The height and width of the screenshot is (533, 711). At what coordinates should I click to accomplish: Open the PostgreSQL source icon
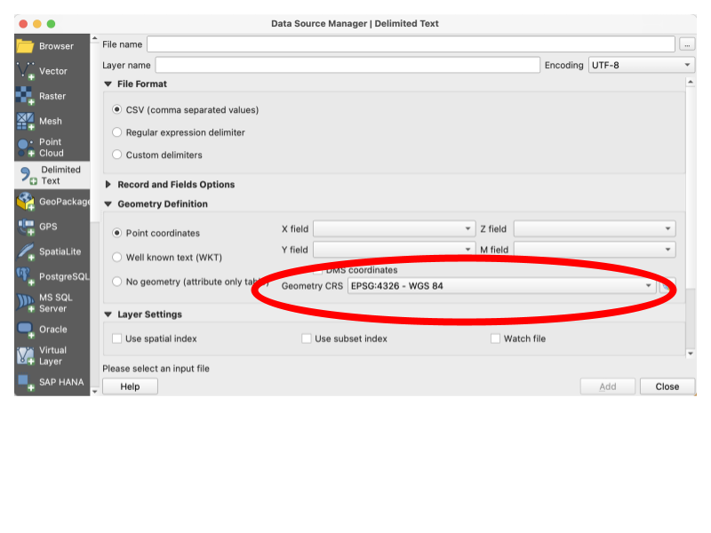(x=25, y=276)
